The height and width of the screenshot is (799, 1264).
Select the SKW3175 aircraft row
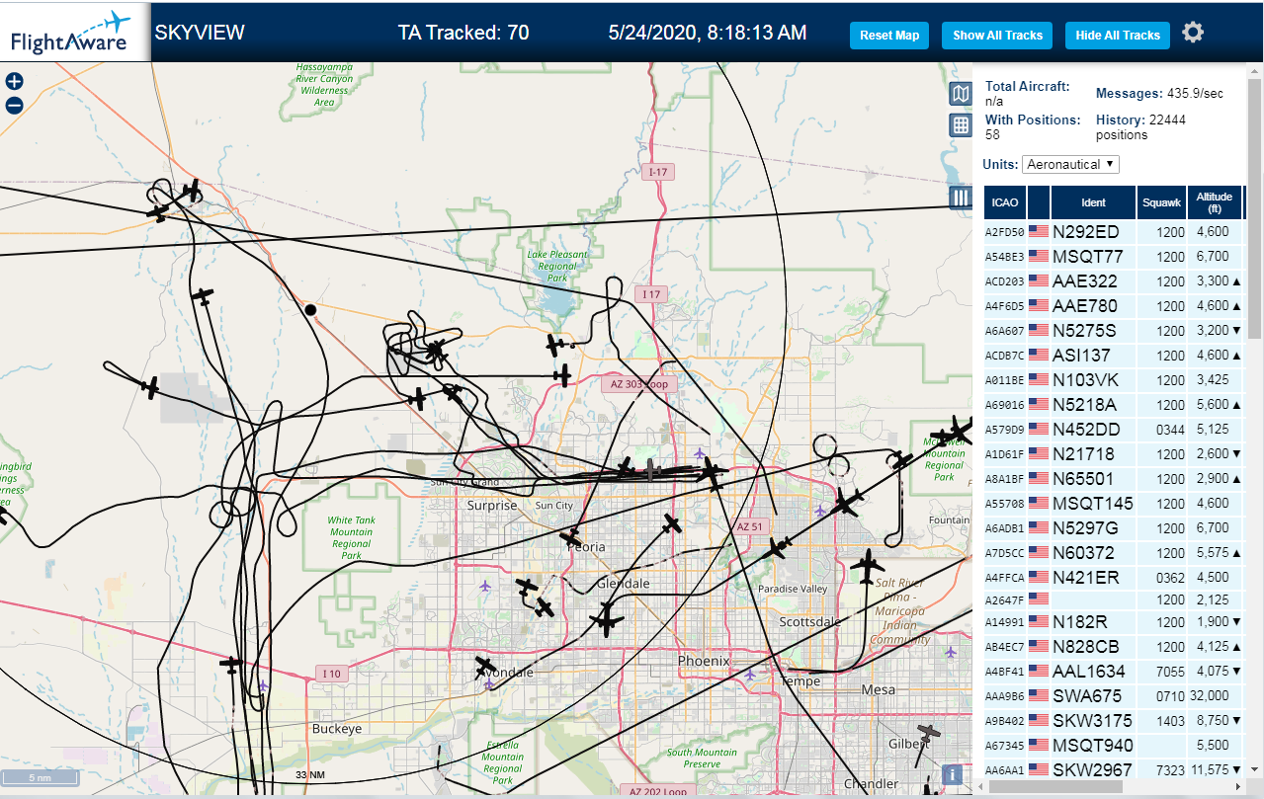(x=1114, y=721)
